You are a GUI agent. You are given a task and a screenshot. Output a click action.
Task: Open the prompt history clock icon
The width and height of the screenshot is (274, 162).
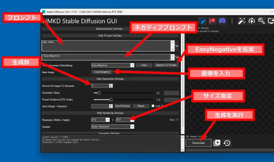(227, 143)
